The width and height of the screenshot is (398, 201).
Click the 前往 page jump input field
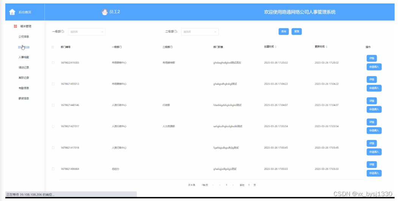(x=249, y=185)
